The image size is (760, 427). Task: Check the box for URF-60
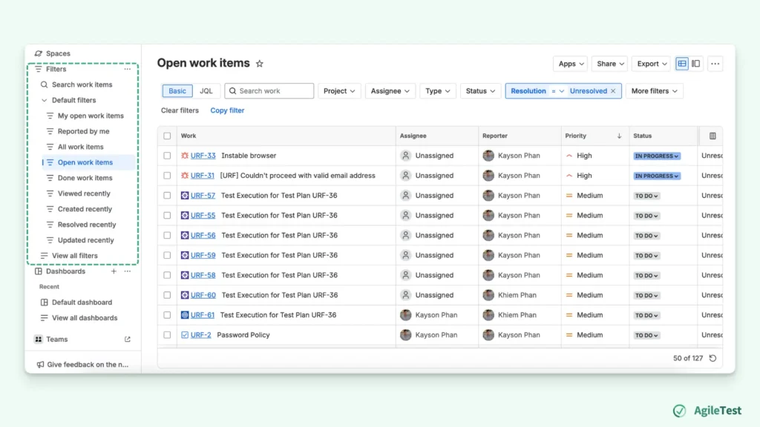[x=167, y=295]
